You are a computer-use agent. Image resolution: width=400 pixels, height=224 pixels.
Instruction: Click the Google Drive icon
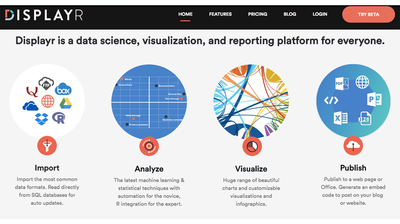coord(66,104)
